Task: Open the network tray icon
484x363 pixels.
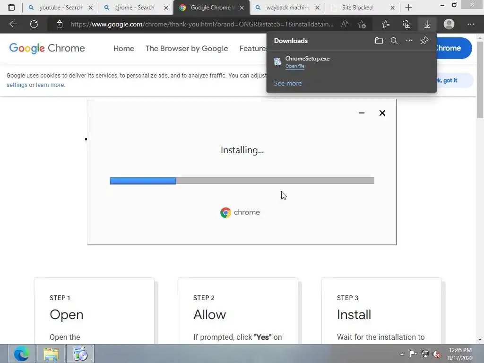Action: pyautogui.click(x=425, y=354)
